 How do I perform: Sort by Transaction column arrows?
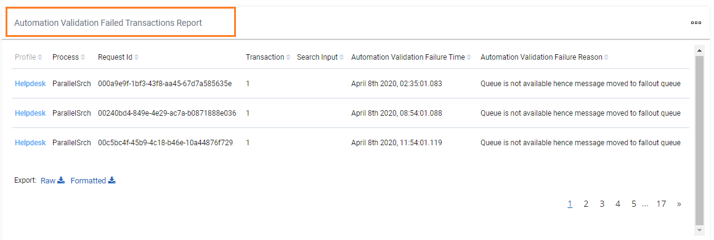[288, 57]
